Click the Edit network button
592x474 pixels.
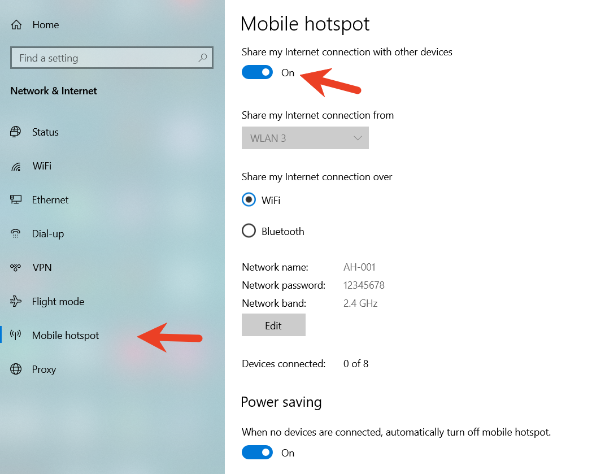pos(273,325)
